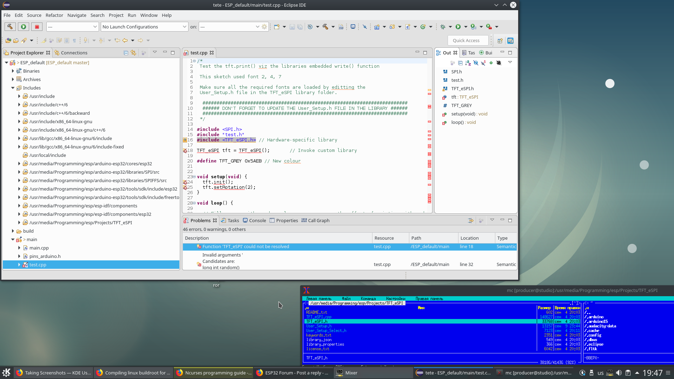Click the Last Edit Location icon
Viewport: 674px width, 379px height.
coord(117,41)
